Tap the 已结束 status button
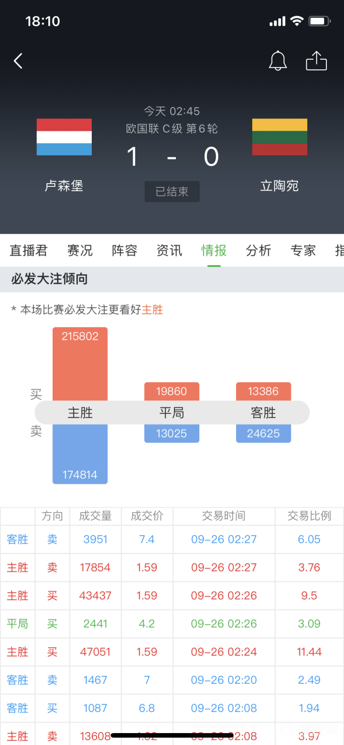Viewport: 344px width, 745px height. (x=172, y=192)
